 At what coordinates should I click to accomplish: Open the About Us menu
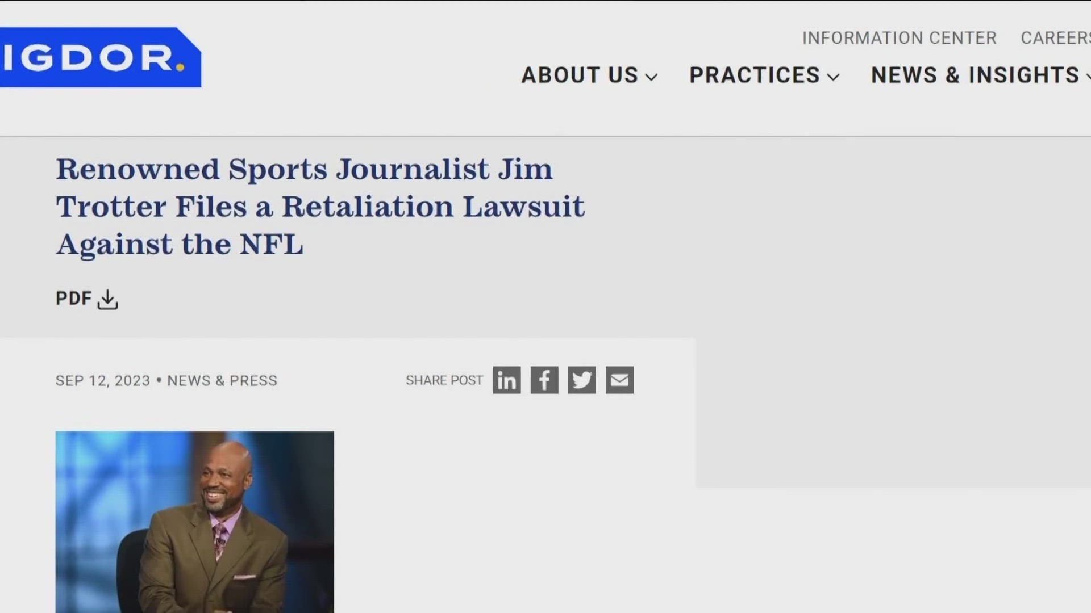(x=589, y=75)
